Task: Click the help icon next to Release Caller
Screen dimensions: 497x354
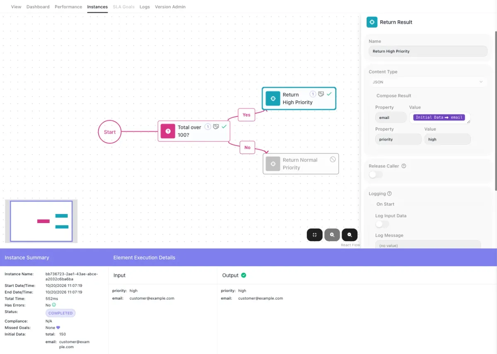Action: 404,166
